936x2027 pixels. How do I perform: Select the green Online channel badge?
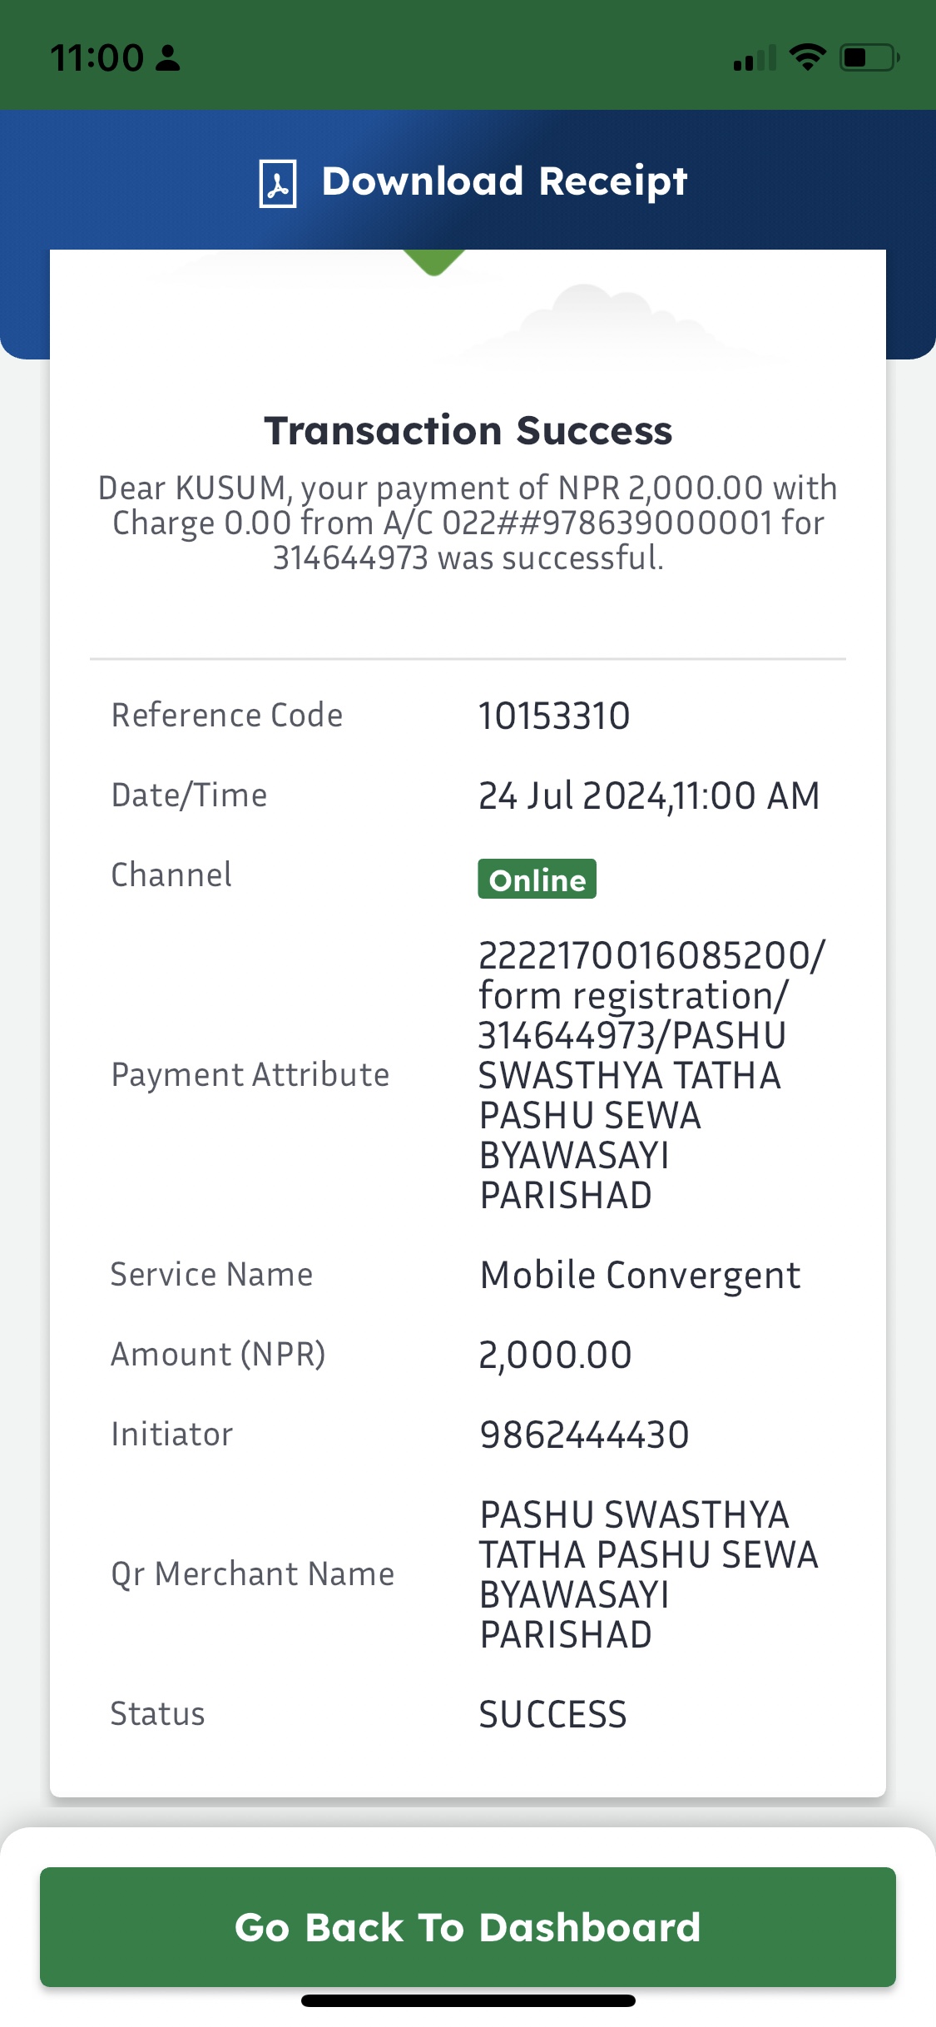pos(537,879)
